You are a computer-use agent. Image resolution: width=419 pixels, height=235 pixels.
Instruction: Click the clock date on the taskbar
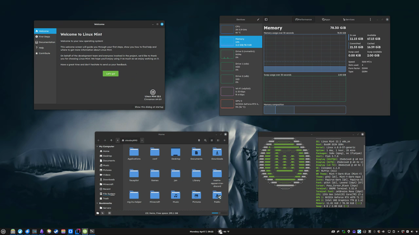(x=202, y=232)
